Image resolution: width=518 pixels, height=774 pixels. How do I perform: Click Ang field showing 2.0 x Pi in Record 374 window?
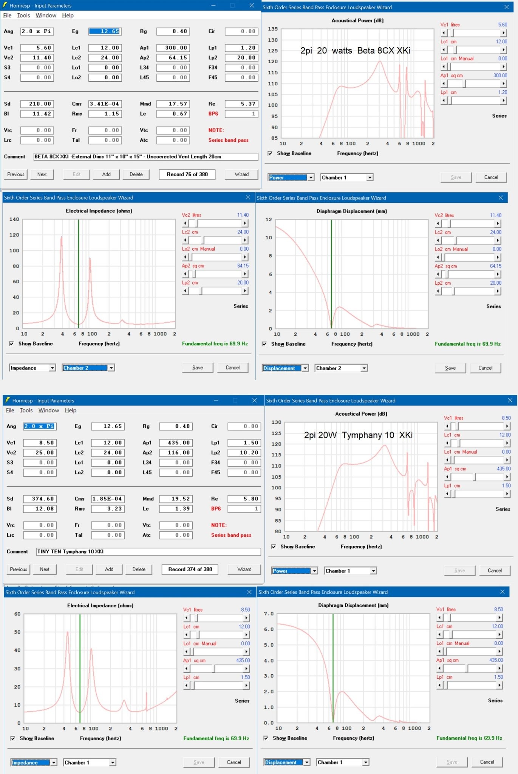(40, 426)
